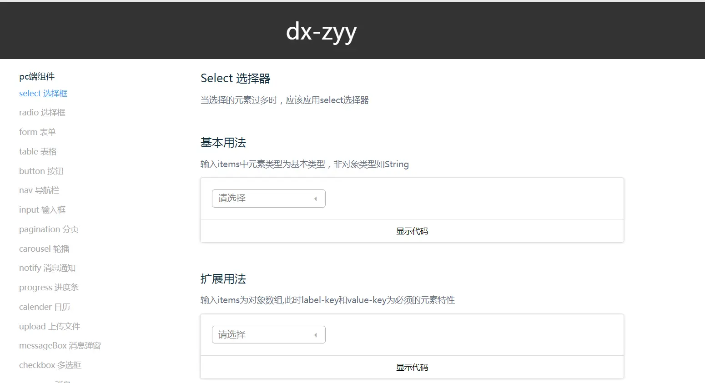Open the 扩展用法 请选择 dropdown
Image resolution: width=705 pixels, height=383 pixels.
[269, 335]
